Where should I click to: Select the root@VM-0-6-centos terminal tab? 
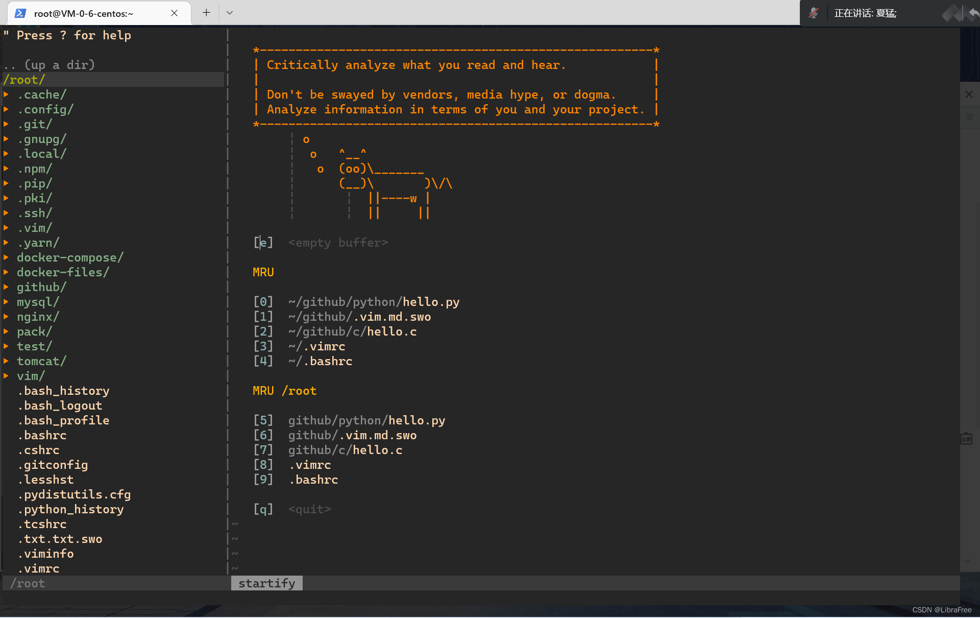100,13
